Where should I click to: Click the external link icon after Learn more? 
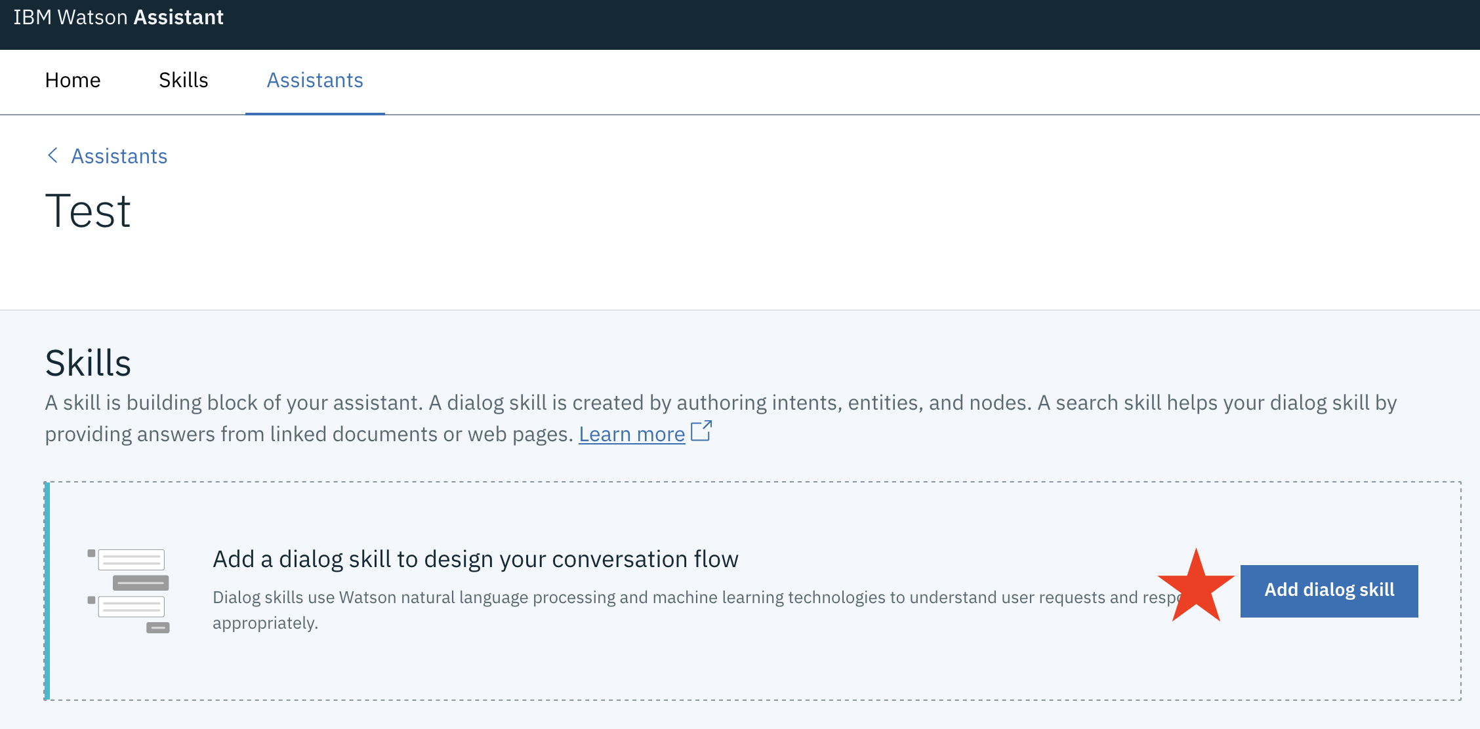(x=701, y=431)
